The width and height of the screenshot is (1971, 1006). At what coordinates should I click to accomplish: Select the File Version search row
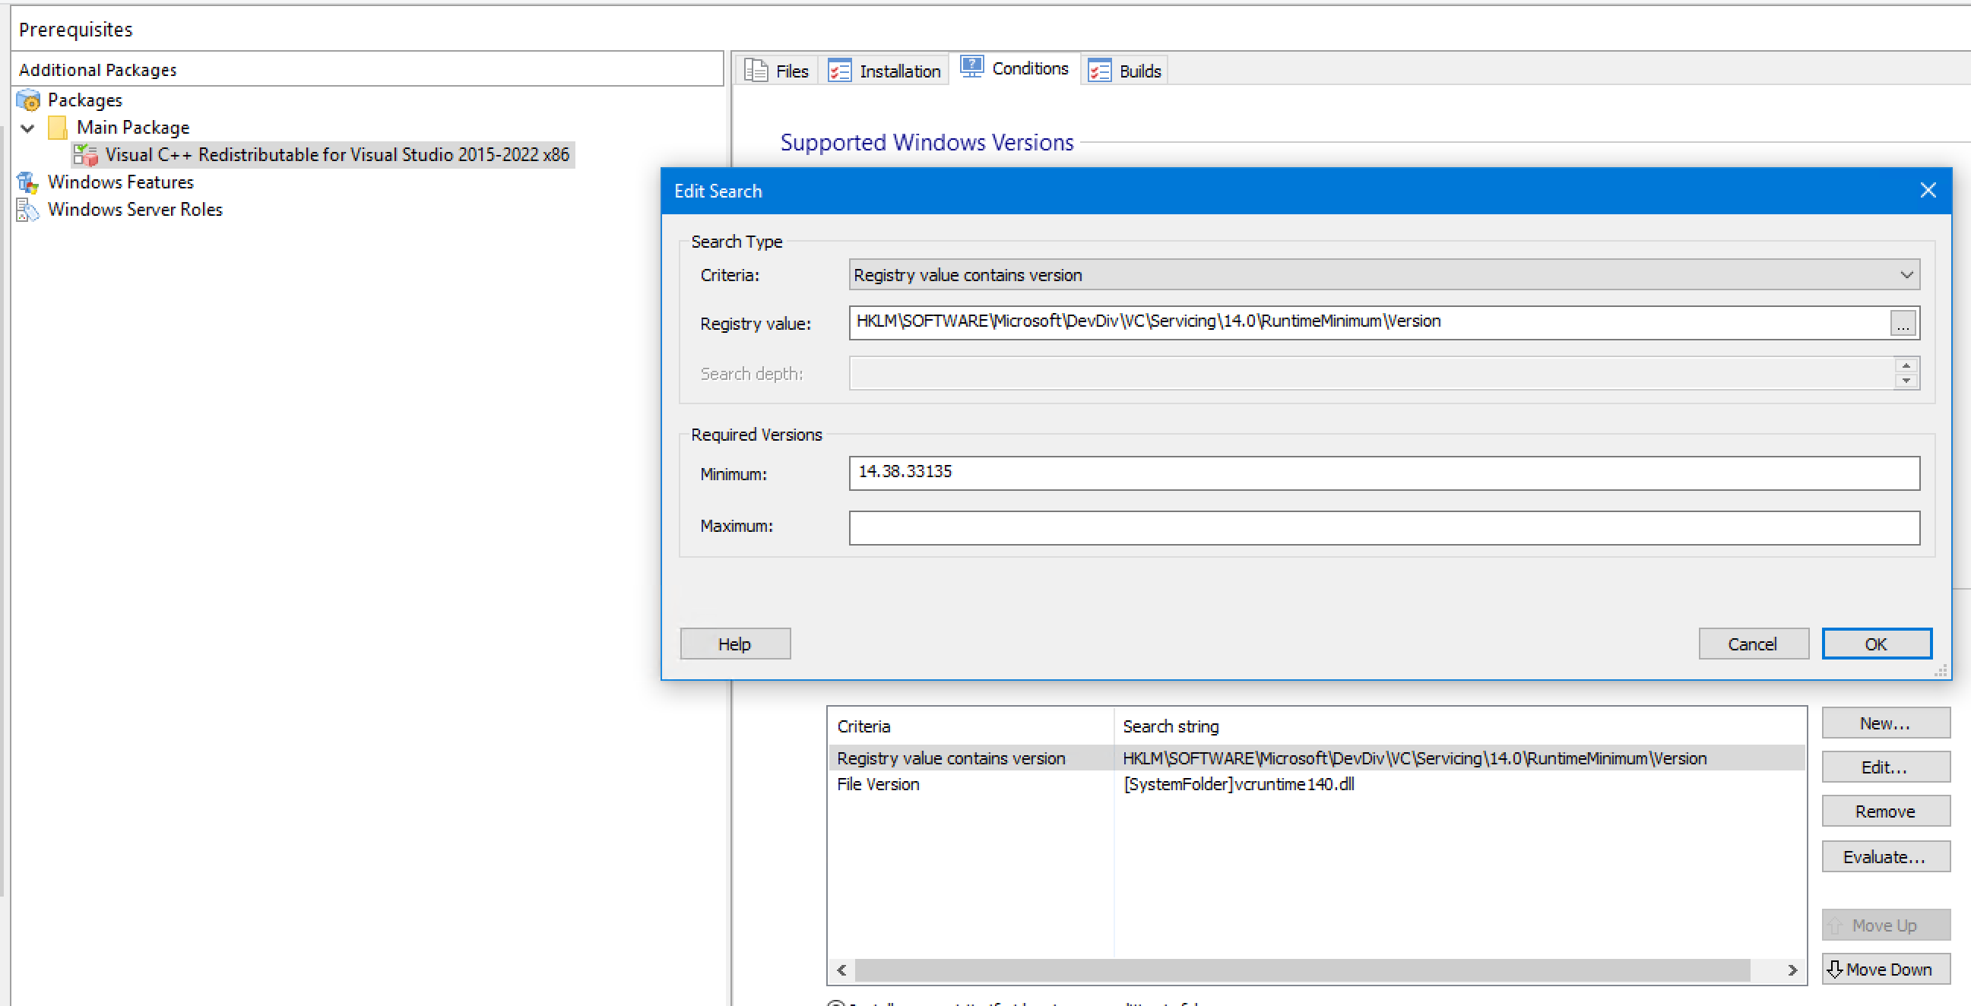[x=878, y=784]
